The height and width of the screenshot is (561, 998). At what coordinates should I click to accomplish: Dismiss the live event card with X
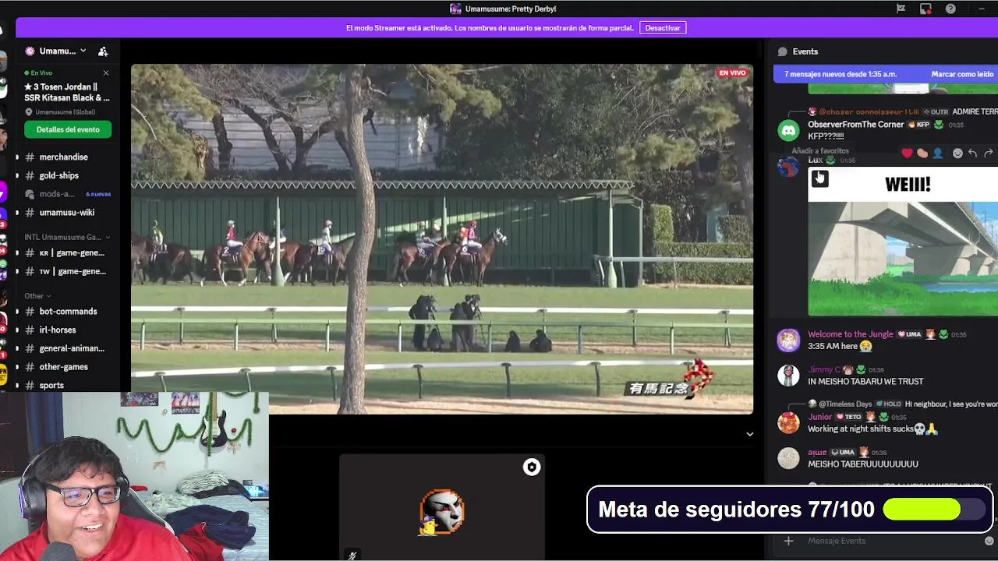pyautogui.click(x=106, y=73)
